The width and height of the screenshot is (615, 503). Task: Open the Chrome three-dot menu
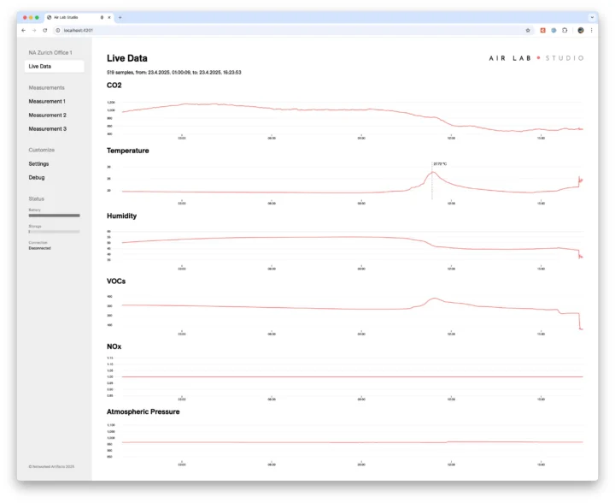[592, 30]
